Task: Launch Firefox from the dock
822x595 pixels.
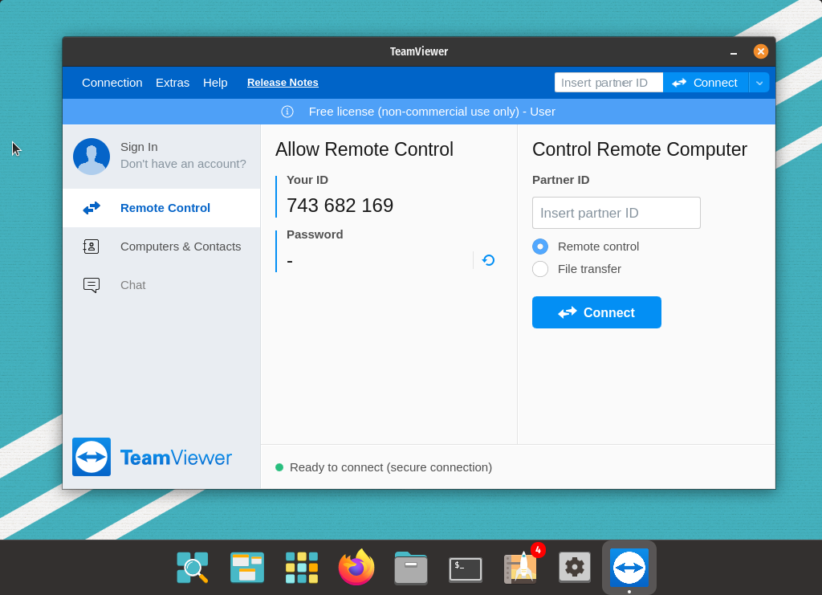Action: tap(356, 567)
